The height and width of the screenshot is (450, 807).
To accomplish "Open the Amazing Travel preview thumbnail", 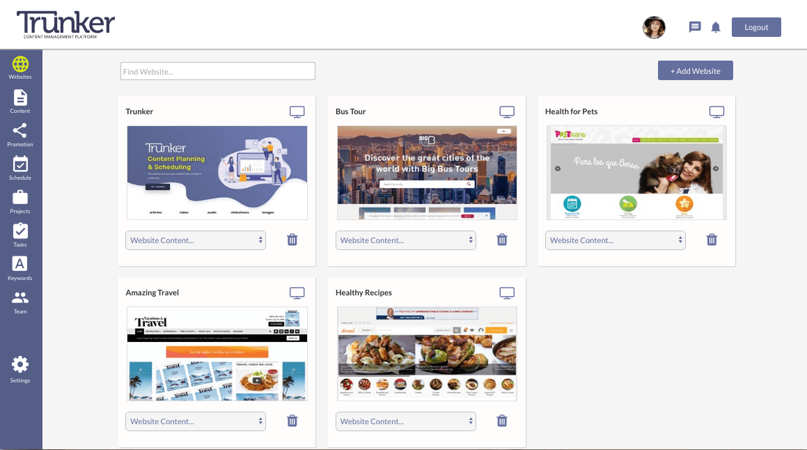I will click(x=217, y=355).
